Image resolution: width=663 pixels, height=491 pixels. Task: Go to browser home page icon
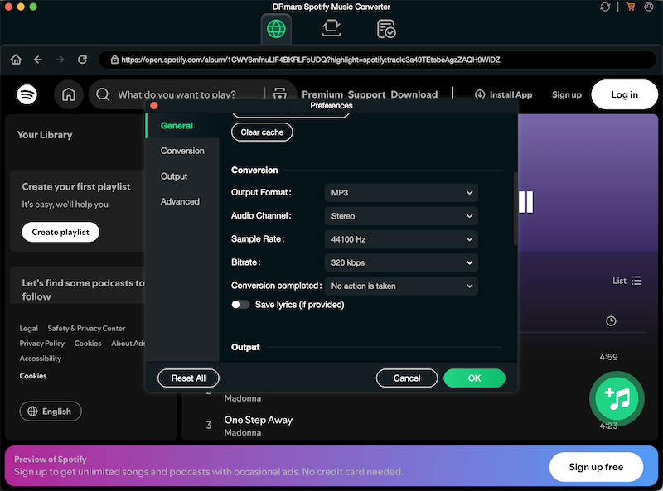16,60
